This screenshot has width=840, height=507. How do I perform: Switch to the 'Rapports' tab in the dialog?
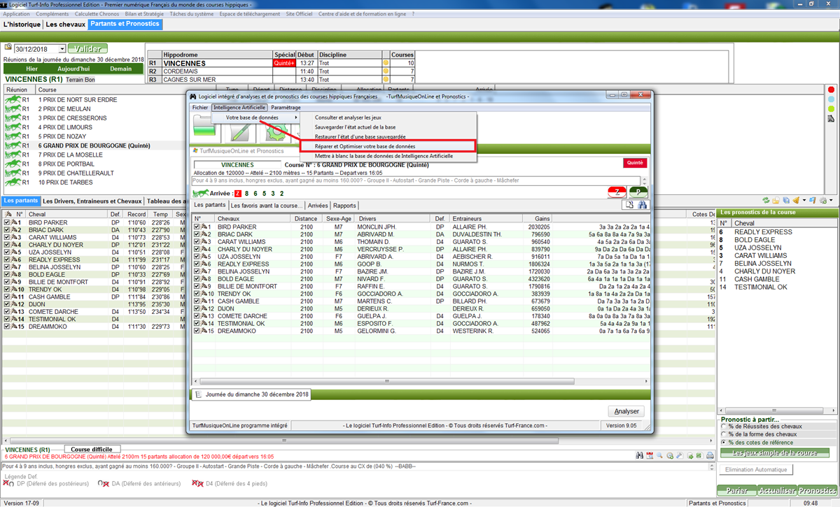(344, 206)
